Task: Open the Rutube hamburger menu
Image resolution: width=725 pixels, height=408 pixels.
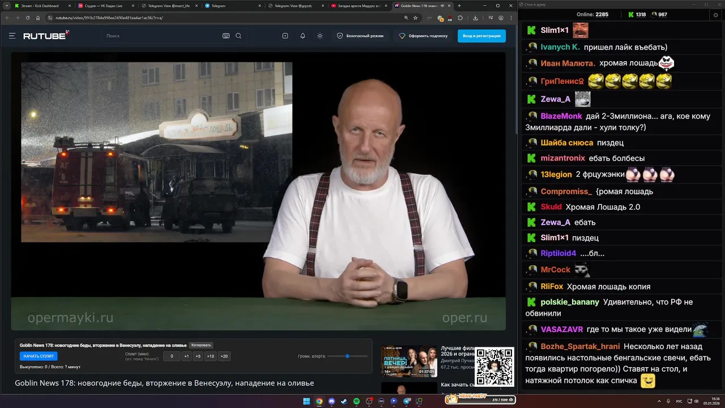Action: point(12,36)
